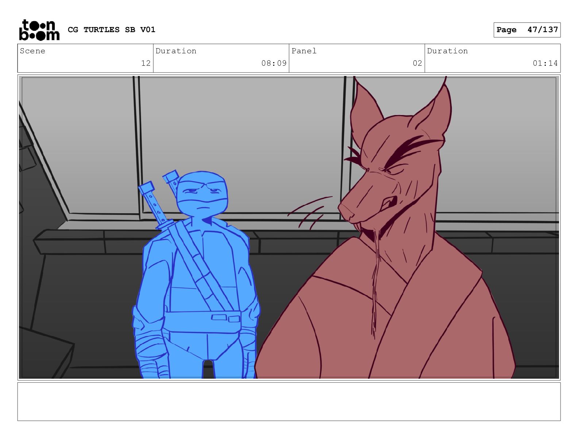Click the 'Scene' header label
The height and width of the screenshot is (447, 578).
click(32, 51)
